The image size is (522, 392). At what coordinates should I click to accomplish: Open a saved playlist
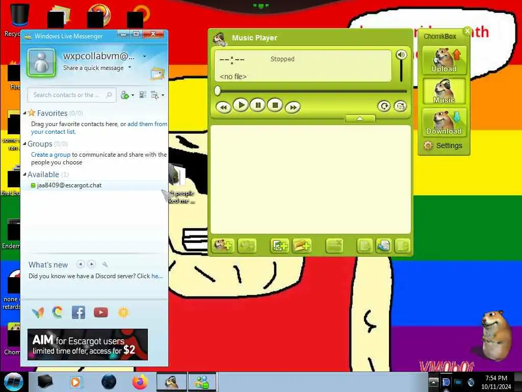click(383, 246)
